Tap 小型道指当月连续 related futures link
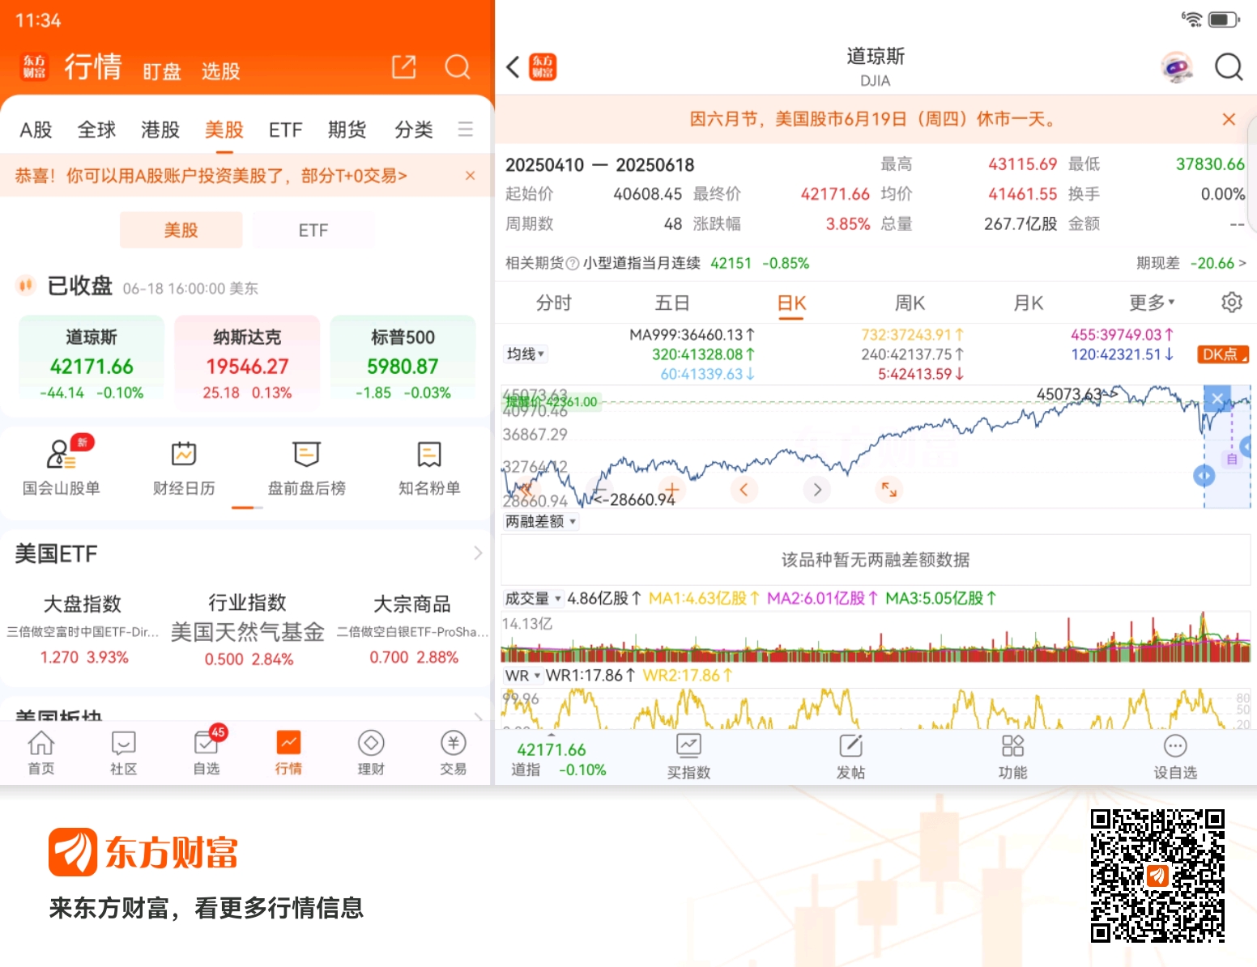 tap(641, 263)
